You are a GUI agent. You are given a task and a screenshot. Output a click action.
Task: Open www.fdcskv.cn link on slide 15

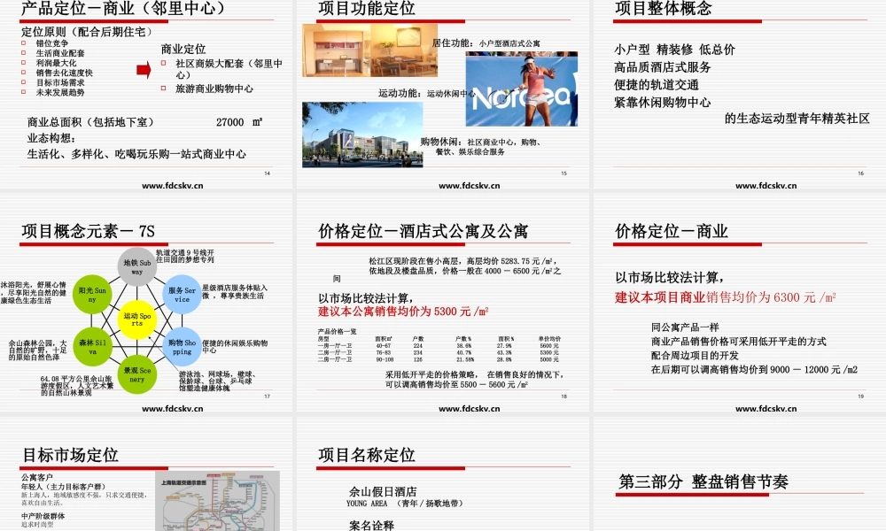click(469, 185)
